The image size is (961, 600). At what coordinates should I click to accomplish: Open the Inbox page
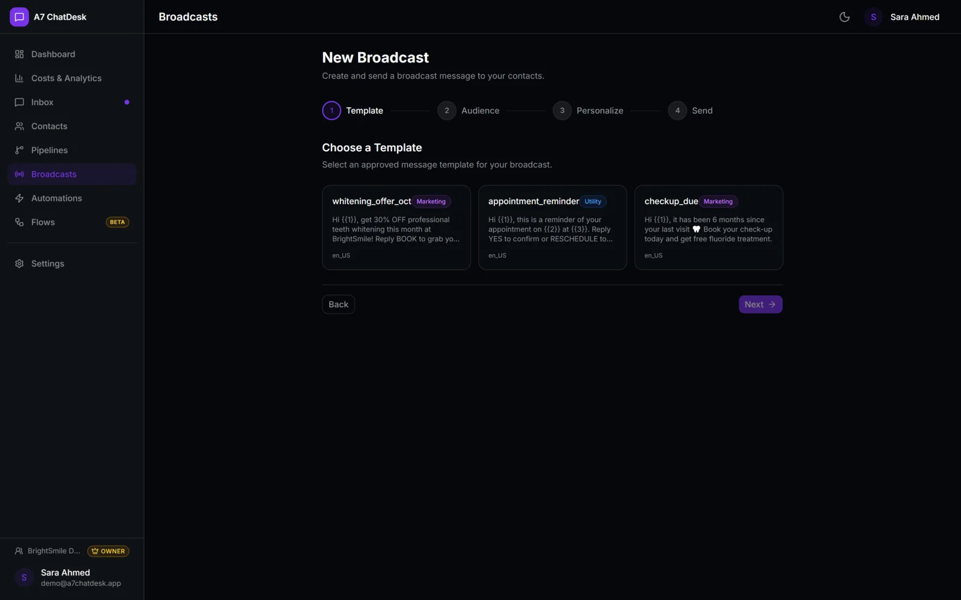(72, 102)
